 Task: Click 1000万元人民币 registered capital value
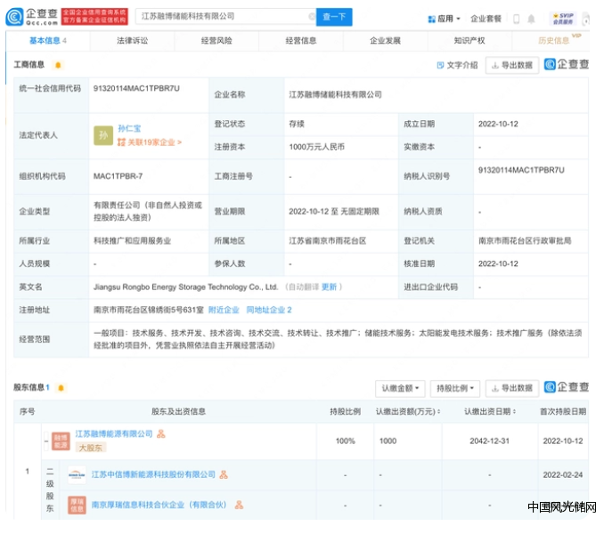pyautogui.click(x=316, y=147)
